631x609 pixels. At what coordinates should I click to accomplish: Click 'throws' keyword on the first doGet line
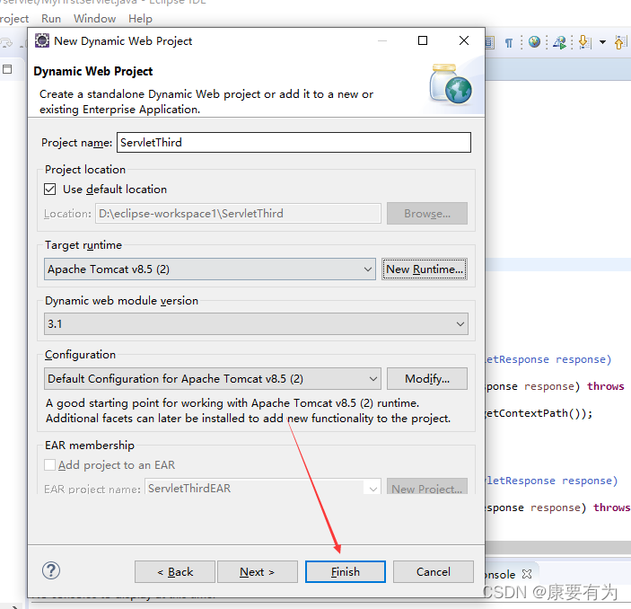coord(605,386)
